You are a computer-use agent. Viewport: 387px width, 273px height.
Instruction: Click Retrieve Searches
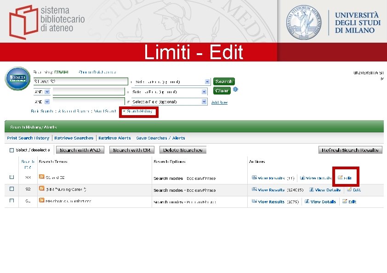(x=74, y=138)
